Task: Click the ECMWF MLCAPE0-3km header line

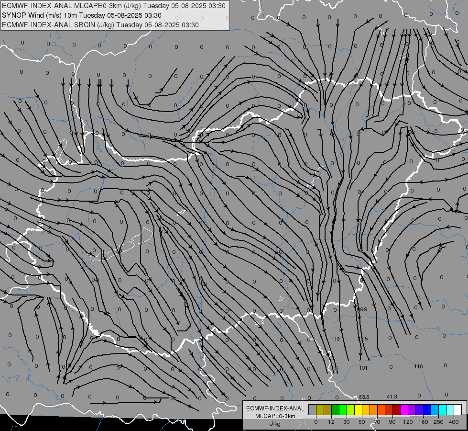Action: 114,6
